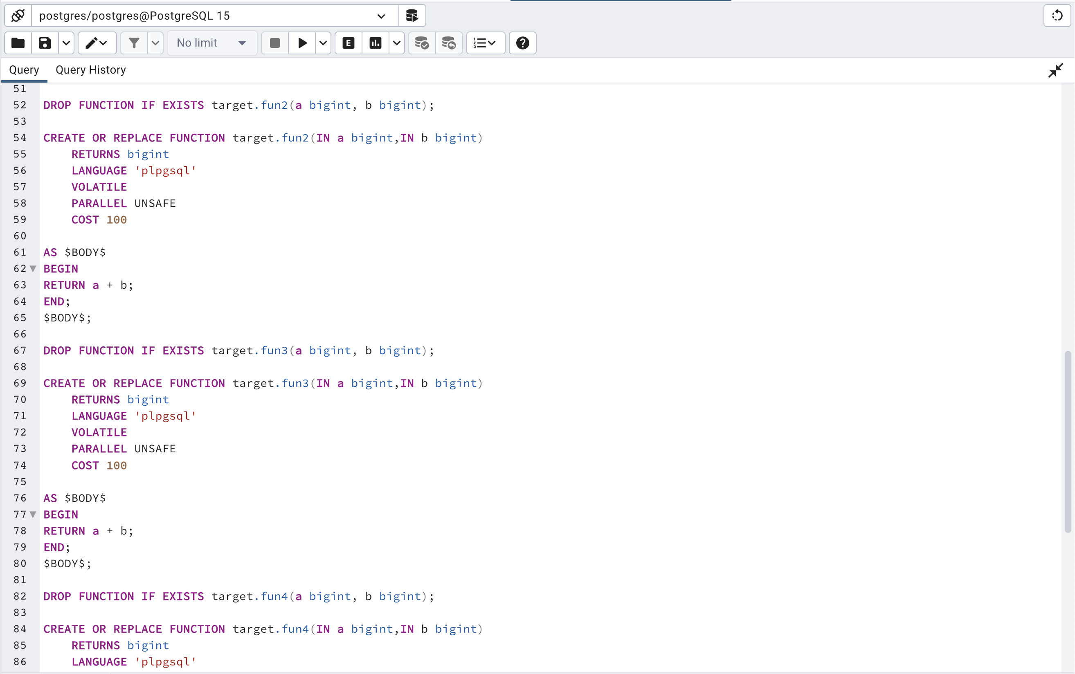
Task: Click line number 75 in gutter
Action: 20,482
